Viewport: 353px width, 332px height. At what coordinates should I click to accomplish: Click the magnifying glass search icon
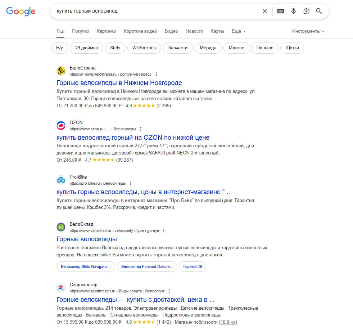pyautogui.click(x=319, y=11)
